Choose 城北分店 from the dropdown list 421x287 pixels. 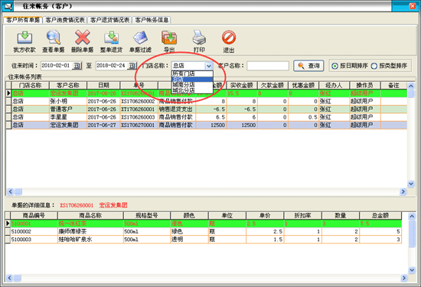pos(192,90)
